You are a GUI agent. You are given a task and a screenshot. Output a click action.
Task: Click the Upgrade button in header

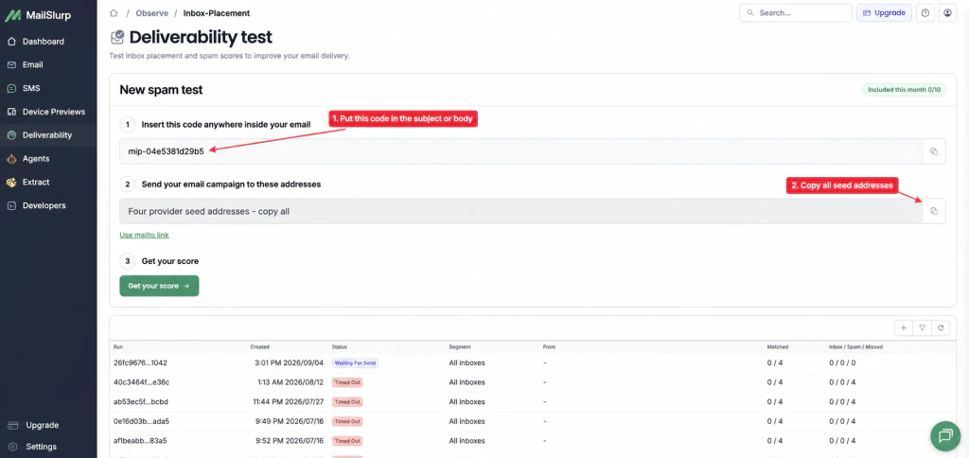[x=884, y=12]
